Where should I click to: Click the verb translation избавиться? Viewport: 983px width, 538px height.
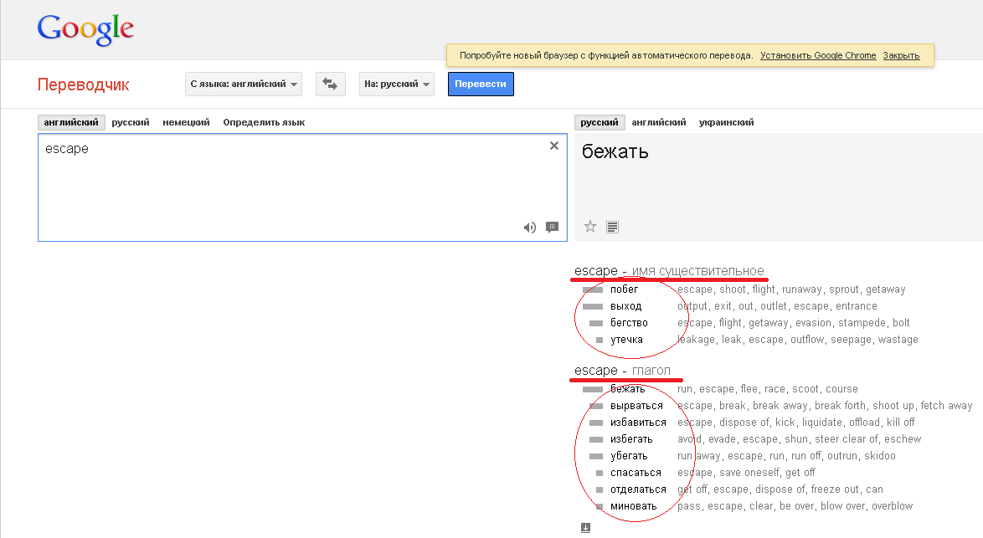coord(638,423)
